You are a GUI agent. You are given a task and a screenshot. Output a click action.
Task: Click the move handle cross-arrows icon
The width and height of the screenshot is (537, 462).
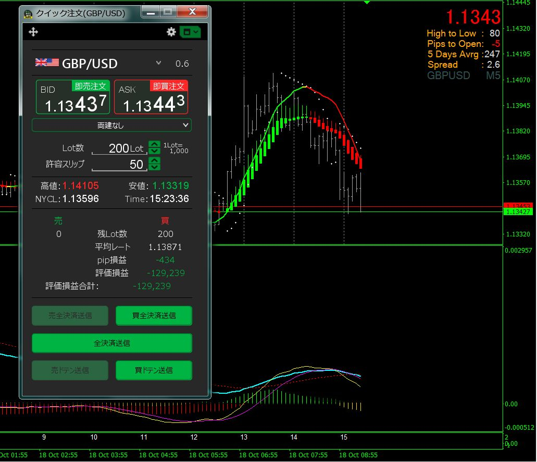coord(33,32)
